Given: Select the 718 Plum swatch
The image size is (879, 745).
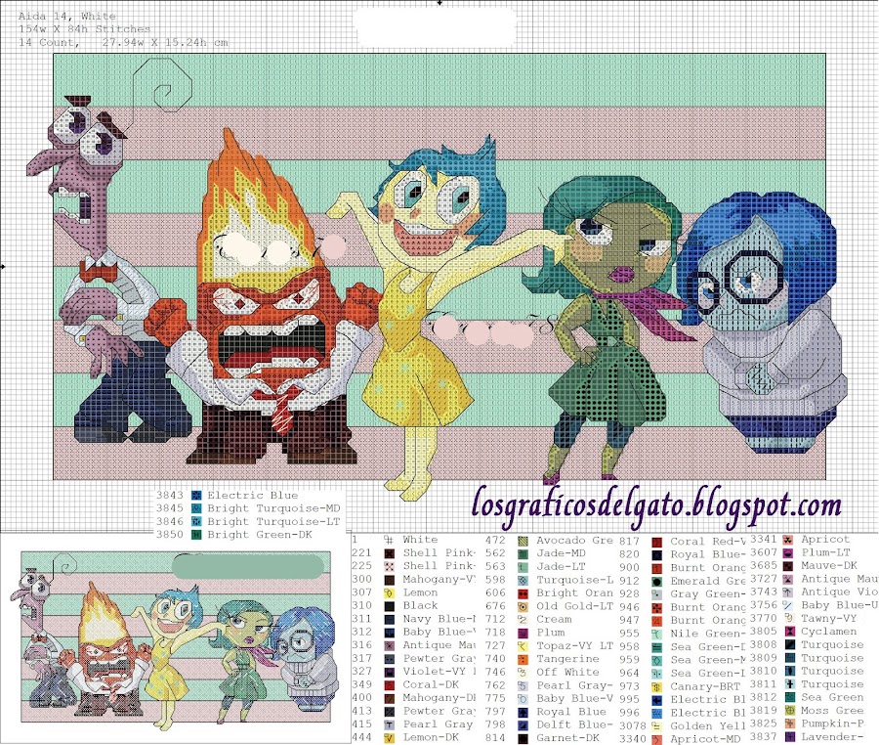Looking at the screenshot, I should pos(523,633).
